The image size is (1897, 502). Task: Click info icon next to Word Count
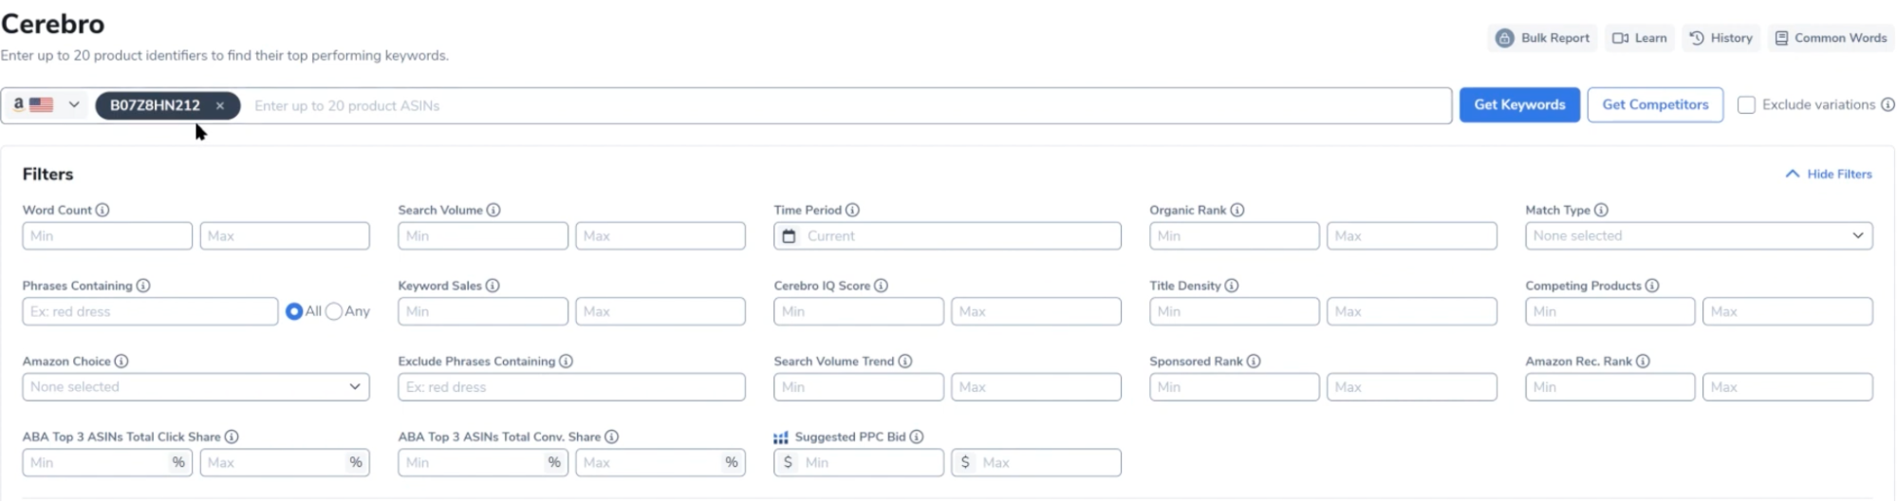point(102,210)
